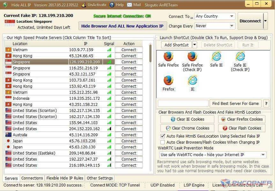Click the Help question mark icon
The width and height of the screenshot is (275, 191).
pos(112,5)
